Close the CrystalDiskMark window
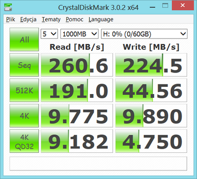The height and width of the screenshot is (179, 197). point(183,6)
